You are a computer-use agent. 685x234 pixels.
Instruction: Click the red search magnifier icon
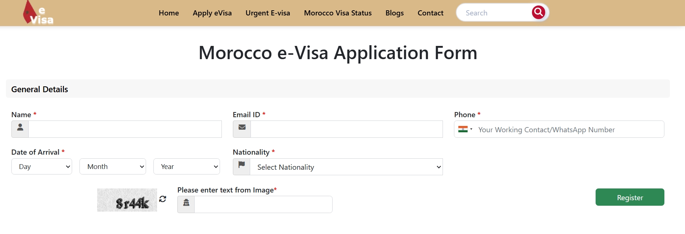(538, 12)
